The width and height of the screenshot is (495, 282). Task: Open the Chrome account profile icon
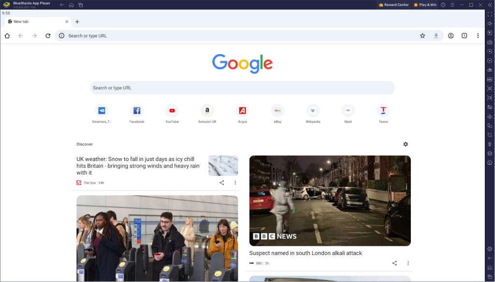(451, 36)
